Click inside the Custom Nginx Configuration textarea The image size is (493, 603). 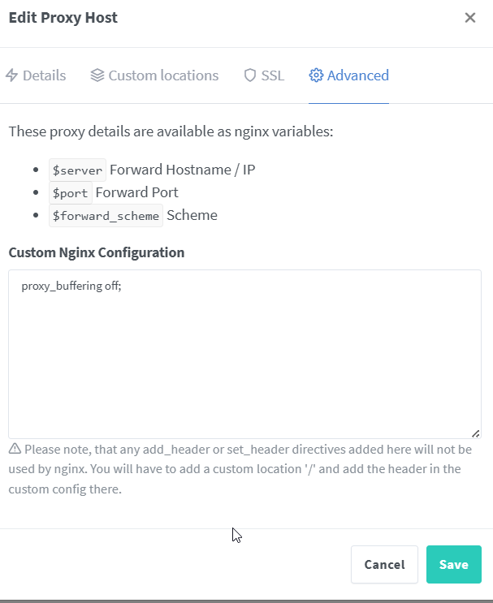[244, 365]
